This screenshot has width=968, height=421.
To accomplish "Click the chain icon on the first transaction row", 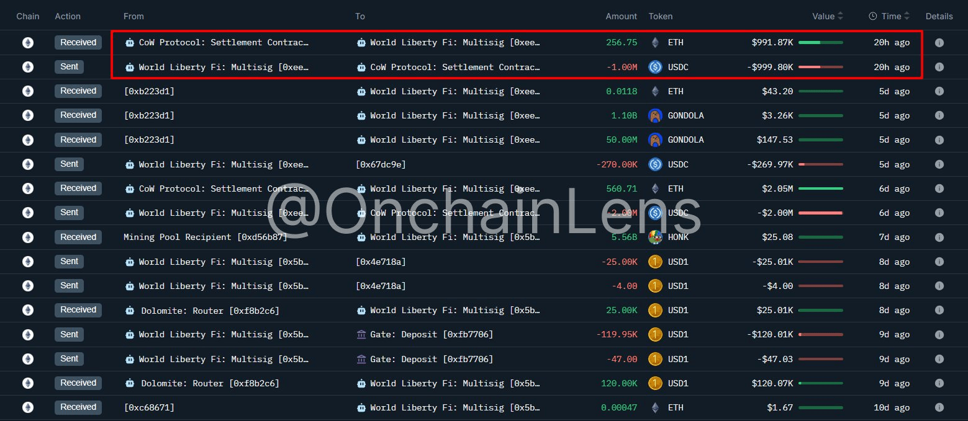I will click(27, 42).
